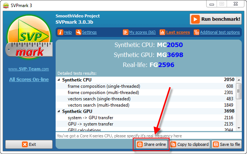The width and height of the screenshot is (247, 154).
Task: Click the Share online @ icon
Action: (x=139, y=144)
